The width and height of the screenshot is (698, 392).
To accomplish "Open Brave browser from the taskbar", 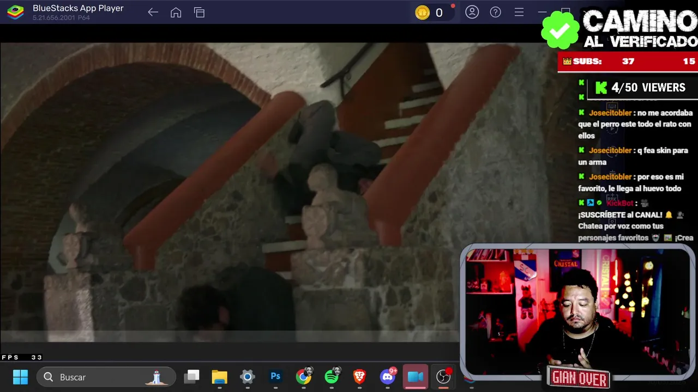I will point(359,377).
